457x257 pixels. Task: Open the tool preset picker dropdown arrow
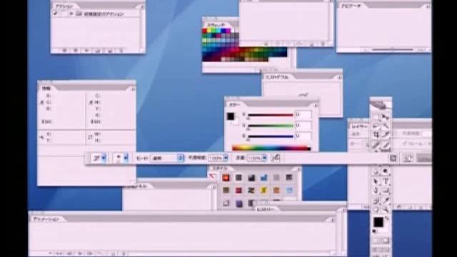click(x=103, y=158)
